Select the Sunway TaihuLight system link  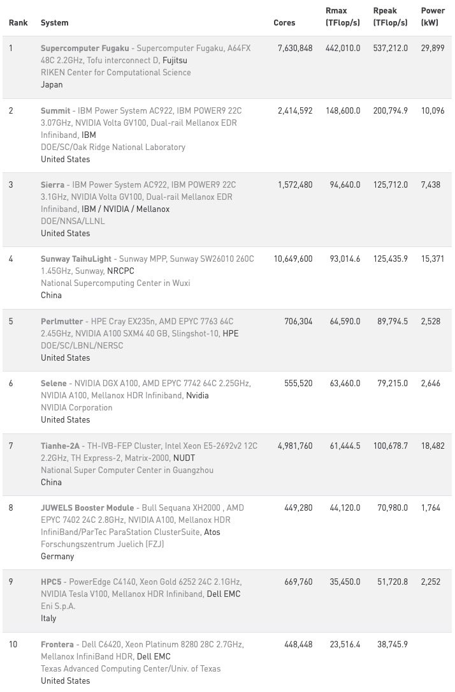pos(76,259)
